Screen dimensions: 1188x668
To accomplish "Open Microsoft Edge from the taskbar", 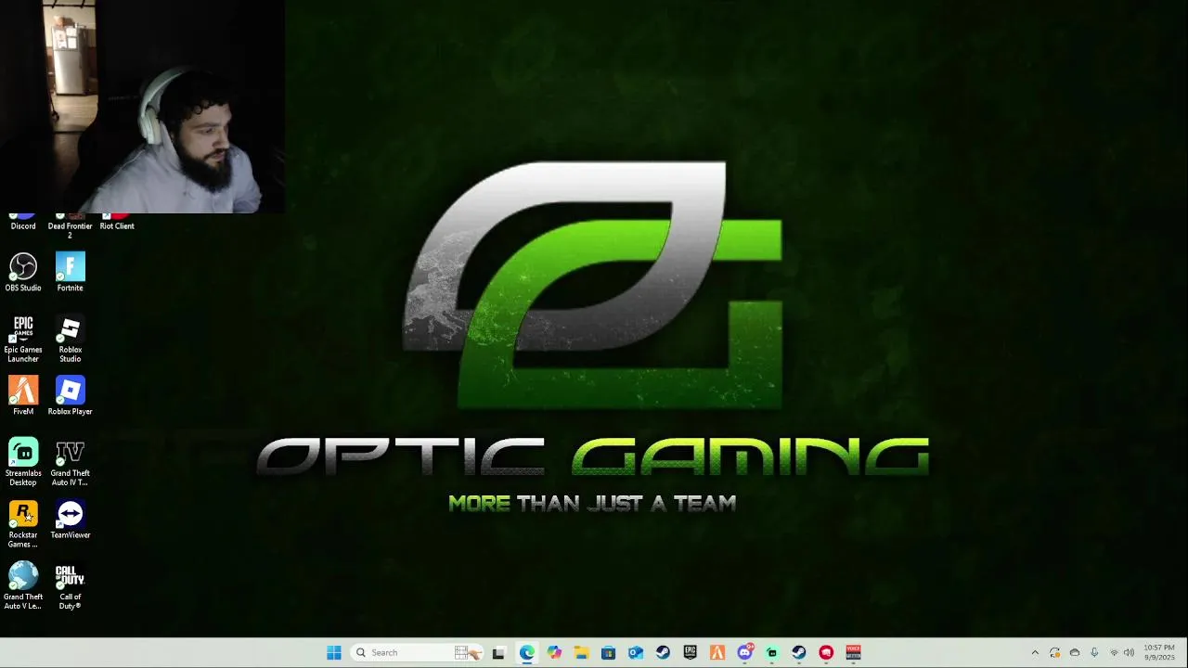I will 526,652.
